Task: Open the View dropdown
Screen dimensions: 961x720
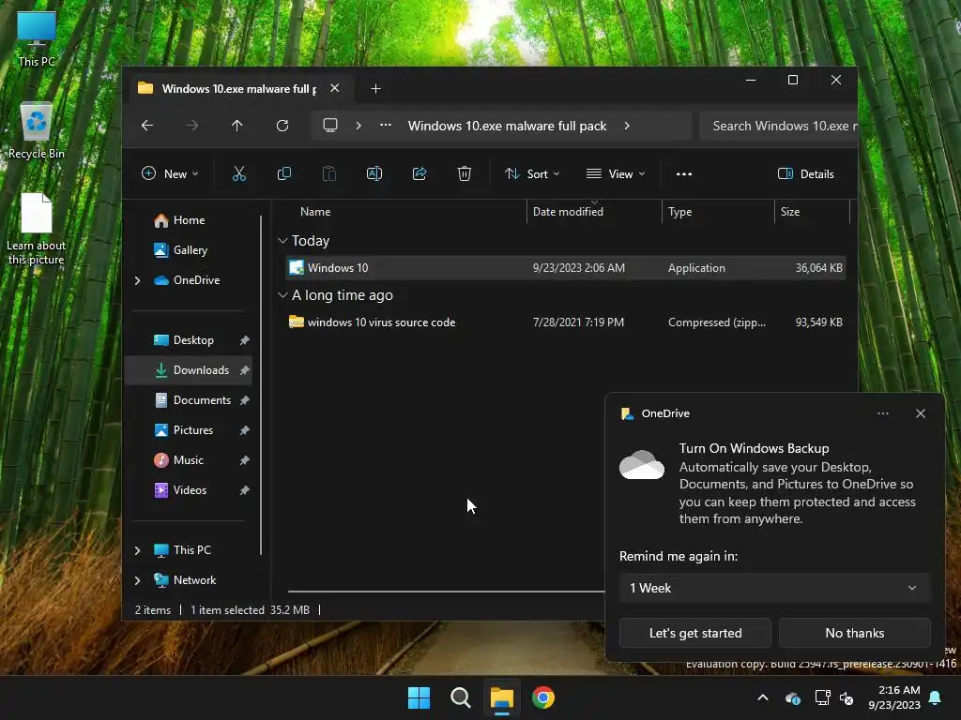Action: (616, 173)
